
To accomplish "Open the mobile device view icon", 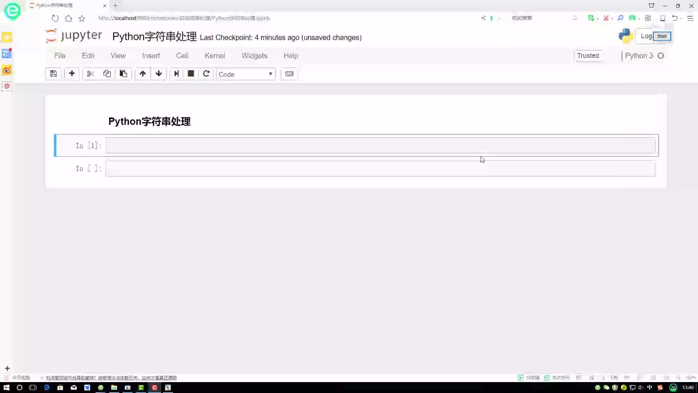I will click(663, 18).
